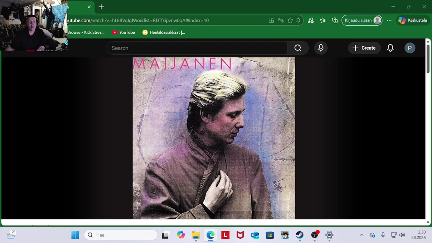Open the browser apps grid icon in address bar

(x=271, y=20)
